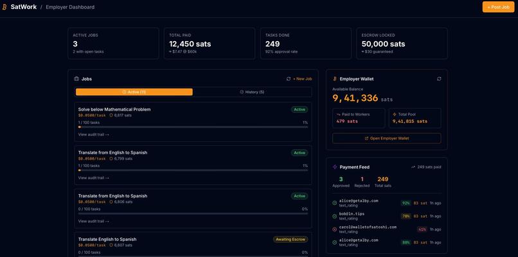View audit trail for the Mathematical Problem job
This screenshot has height=257, width=518.
[x=93, y=135]
